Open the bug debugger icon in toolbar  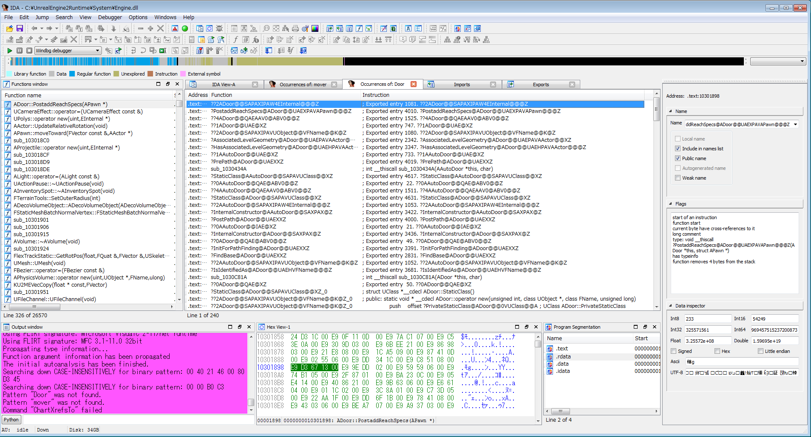(219, 28)
